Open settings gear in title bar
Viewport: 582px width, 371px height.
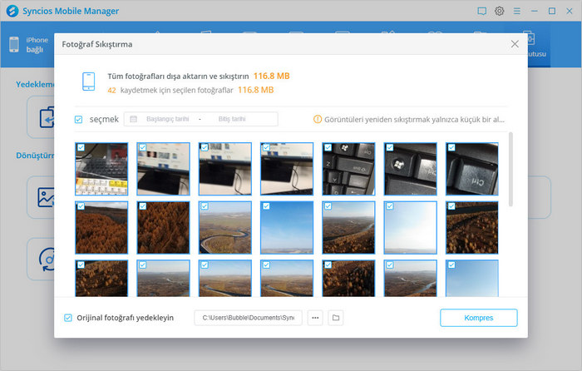pyautogui.click(x=499, y=11)
